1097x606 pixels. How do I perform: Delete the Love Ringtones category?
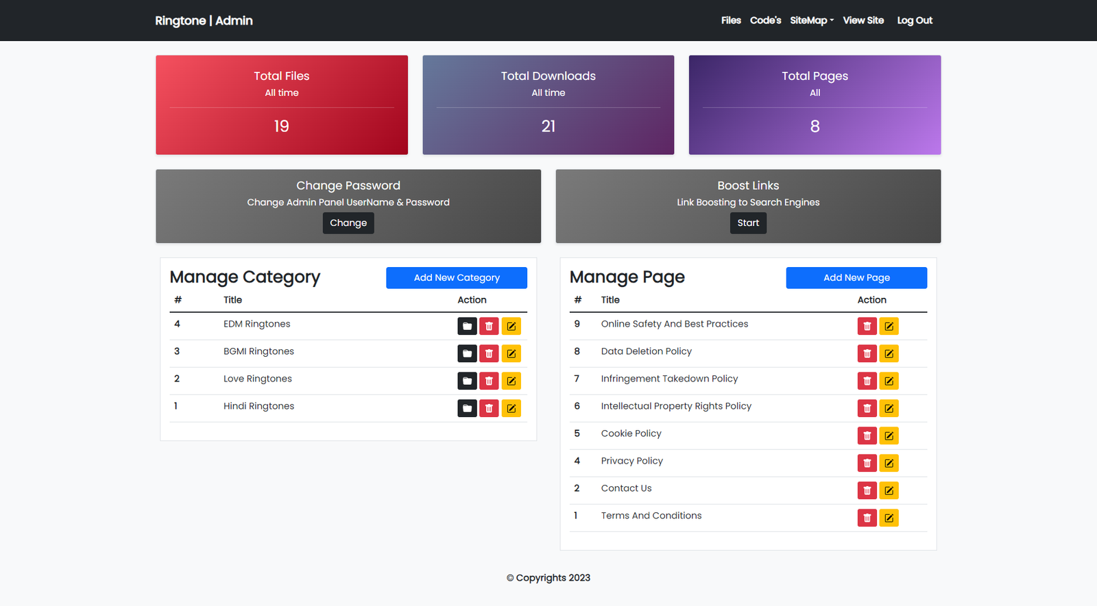(x=489, y=381)
